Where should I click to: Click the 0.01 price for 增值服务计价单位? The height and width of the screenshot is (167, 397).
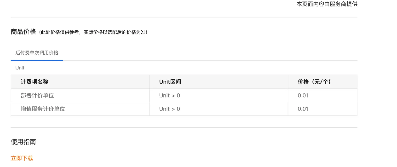click(x=303, y=109)
